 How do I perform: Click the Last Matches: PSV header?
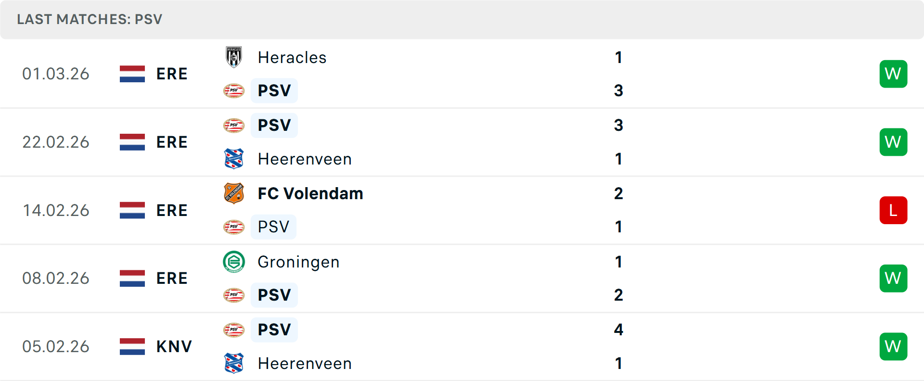90,19
